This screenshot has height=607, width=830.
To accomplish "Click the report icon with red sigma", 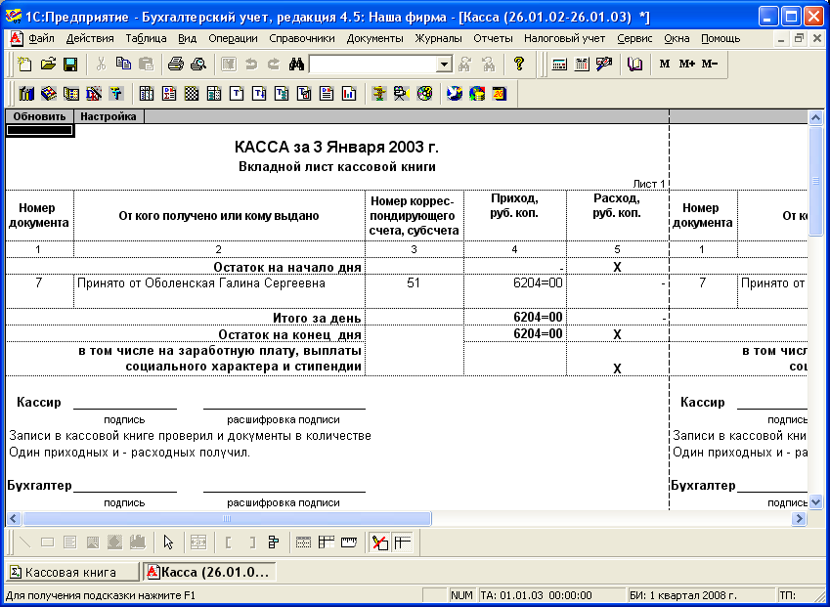I will pyautogui.click(x=169, y=94).
